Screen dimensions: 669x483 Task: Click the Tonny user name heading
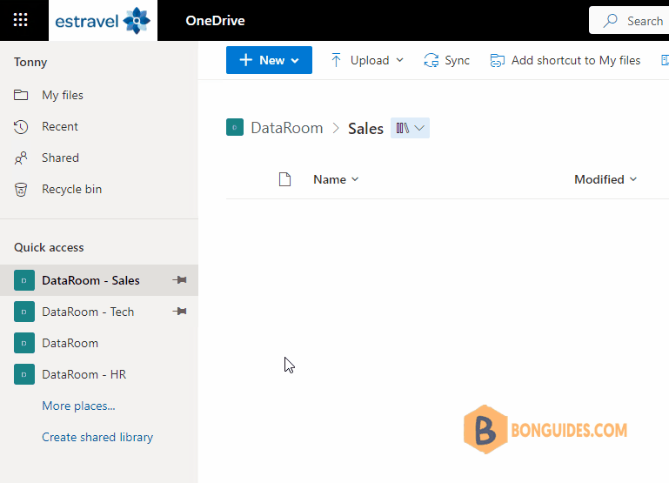30,63
